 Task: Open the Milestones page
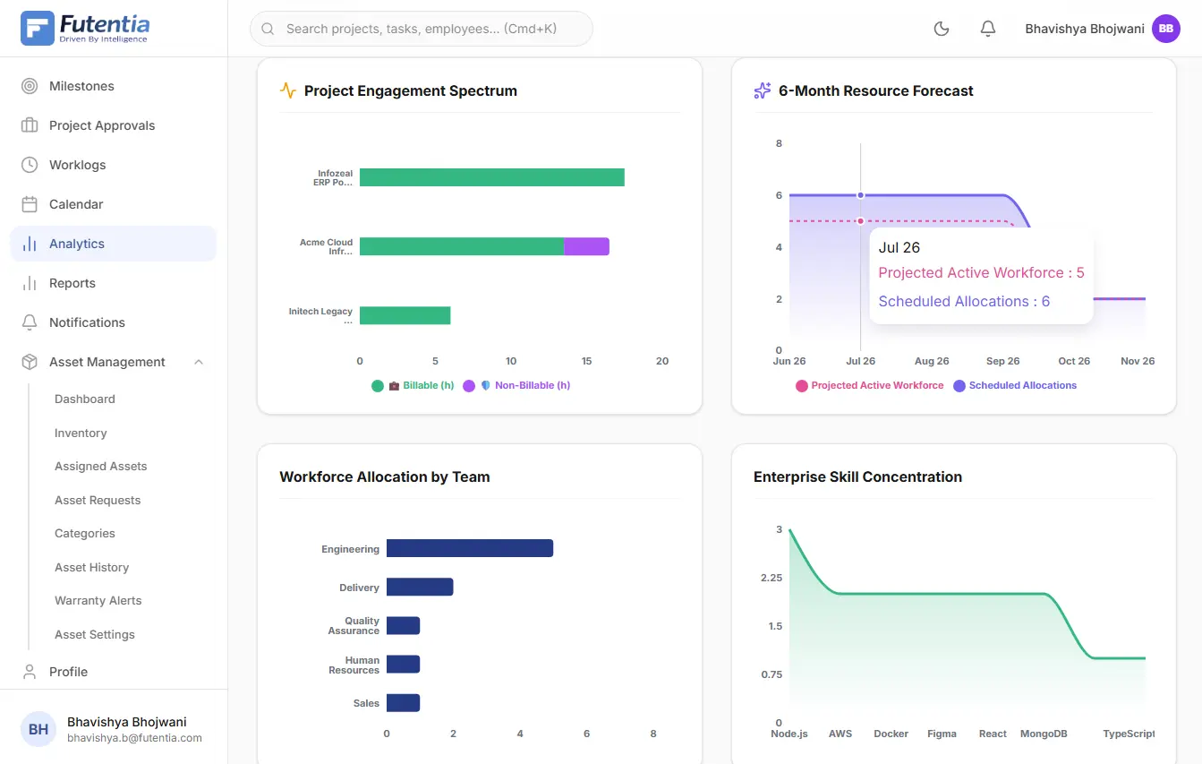tap(114, 86)
